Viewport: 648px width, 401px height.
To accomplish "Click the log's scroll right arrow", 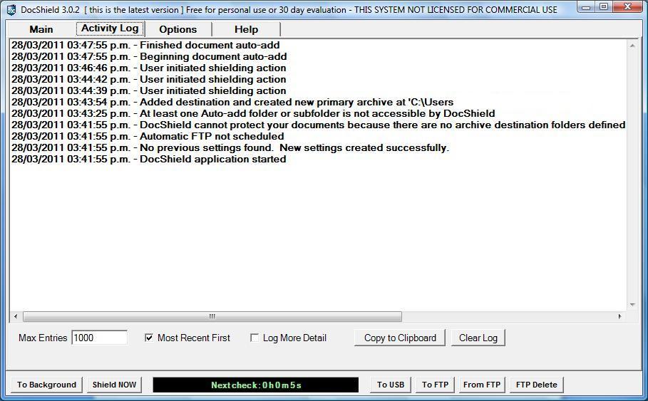I will click(x=620, y=317).
